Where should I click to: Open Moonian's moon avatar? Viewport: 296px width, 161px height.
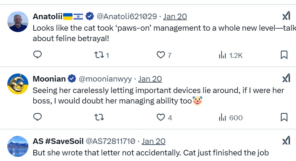pyautogui.click(x=18, y=84)
